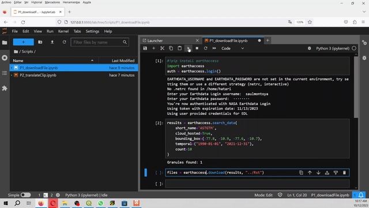Open the View menu in JupyterLab

coord(37,31)
